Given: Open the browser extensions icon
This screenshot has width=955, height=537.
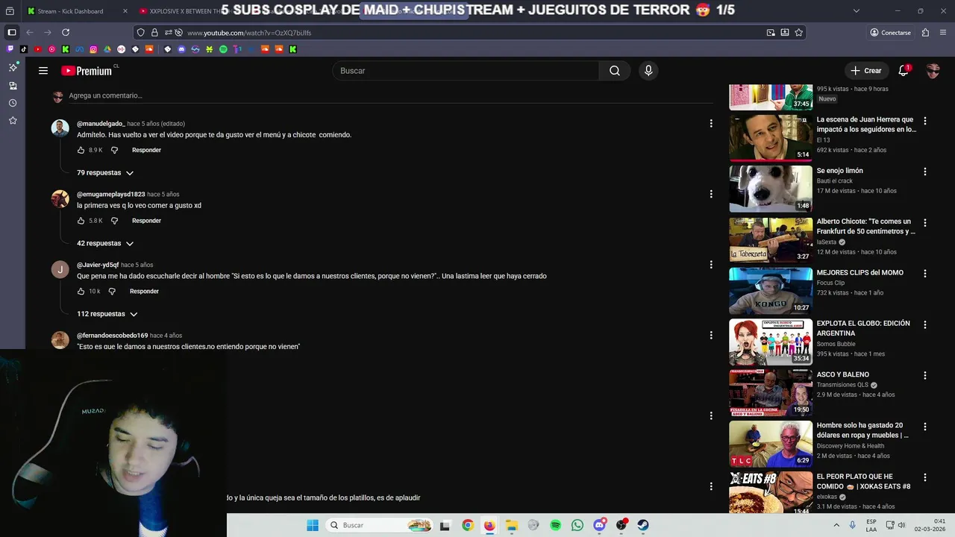Looking at the screenshot, I should [x=925, y=33].
